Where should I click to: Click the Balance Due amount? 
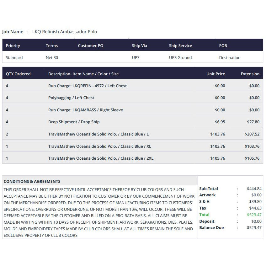point(254,228)
